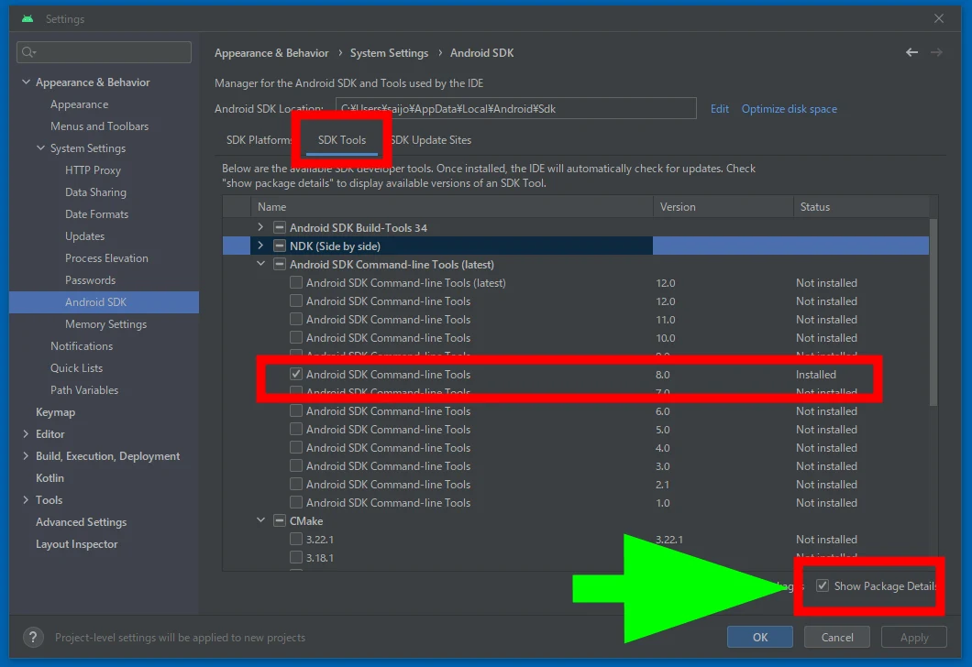
Task: Expand the NDK (Side by side) node
Action: (260, 246)
